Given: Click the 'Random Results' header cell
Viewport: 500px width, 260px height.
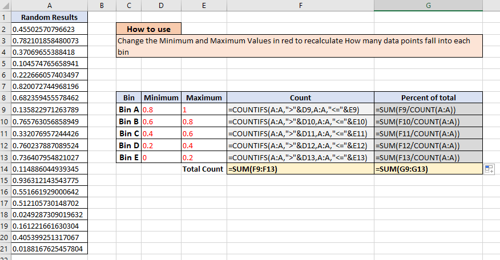Looking at the screenshot, I should (50, 17).
